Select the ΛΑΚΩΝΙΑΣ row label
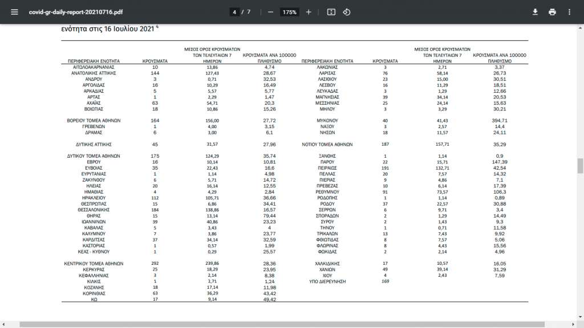The width and height of the screenshot is (584, 328). pyautogui.click(x=327, y=67)
